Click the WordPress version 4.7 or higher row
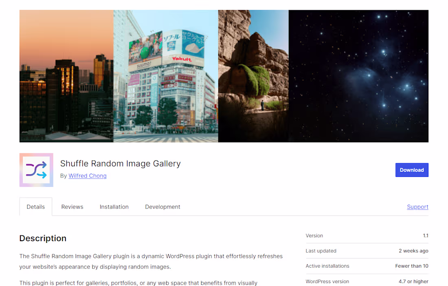Screen dimensions: 448x286 [x=367, y=282]
